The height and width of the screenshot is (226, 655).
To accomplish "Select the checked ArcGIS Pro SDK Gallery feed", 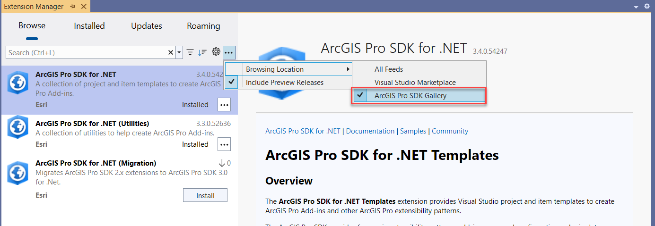I will coord(410,96).
